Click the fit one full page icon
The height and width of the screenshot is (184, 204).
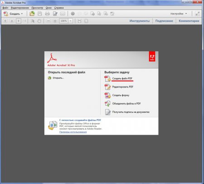click(86, 21)
